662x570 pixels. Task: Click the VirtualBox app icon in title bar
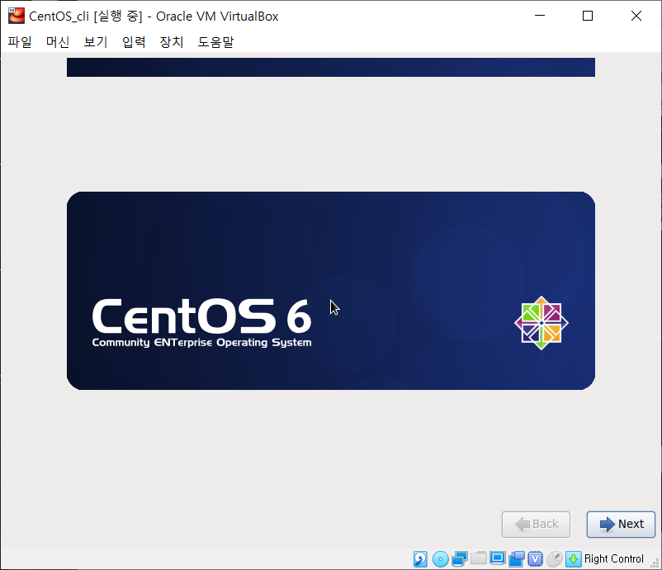click(17, 16)
